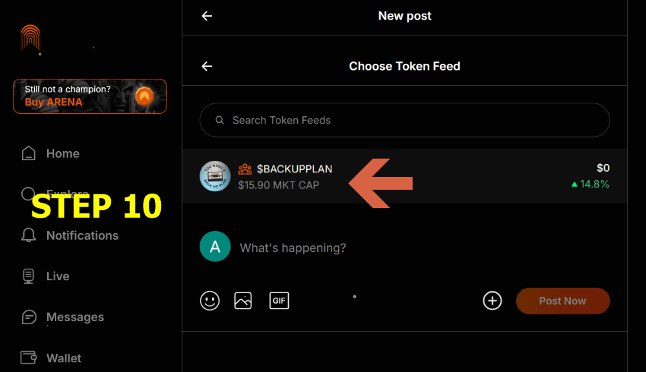Open the Home menu item

point(63,154)
